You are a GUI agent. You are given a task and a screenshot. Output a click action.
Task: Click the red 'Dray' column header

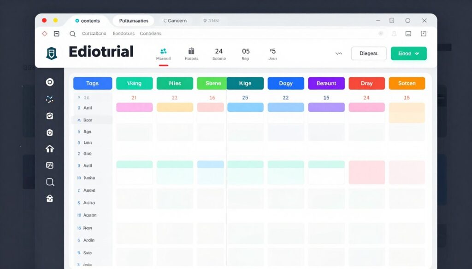pos(367,83)
